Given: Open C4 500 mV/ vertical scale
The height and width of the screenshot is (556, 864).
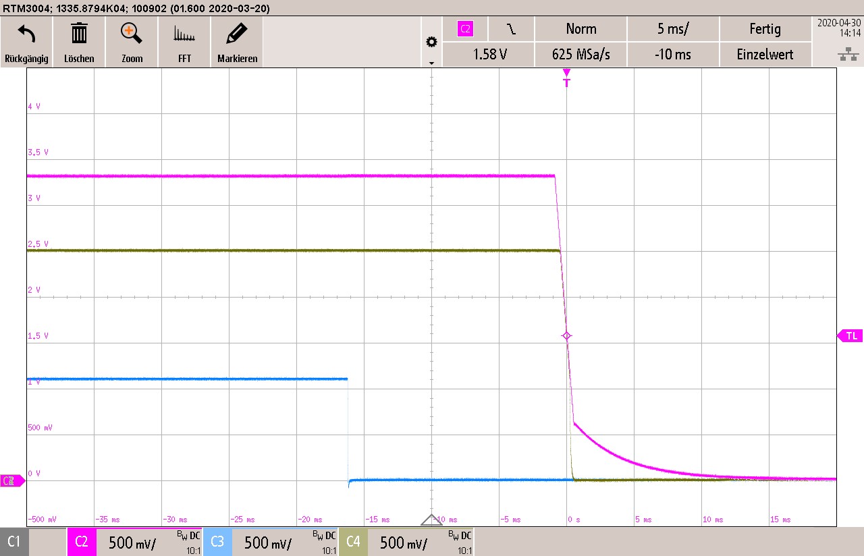Looking at the screenshot, I should pos(404,543).
